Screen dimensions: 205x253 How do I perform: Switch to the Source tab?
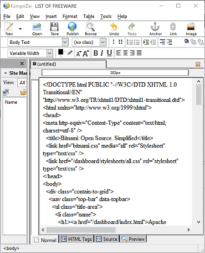coord(107,239)
